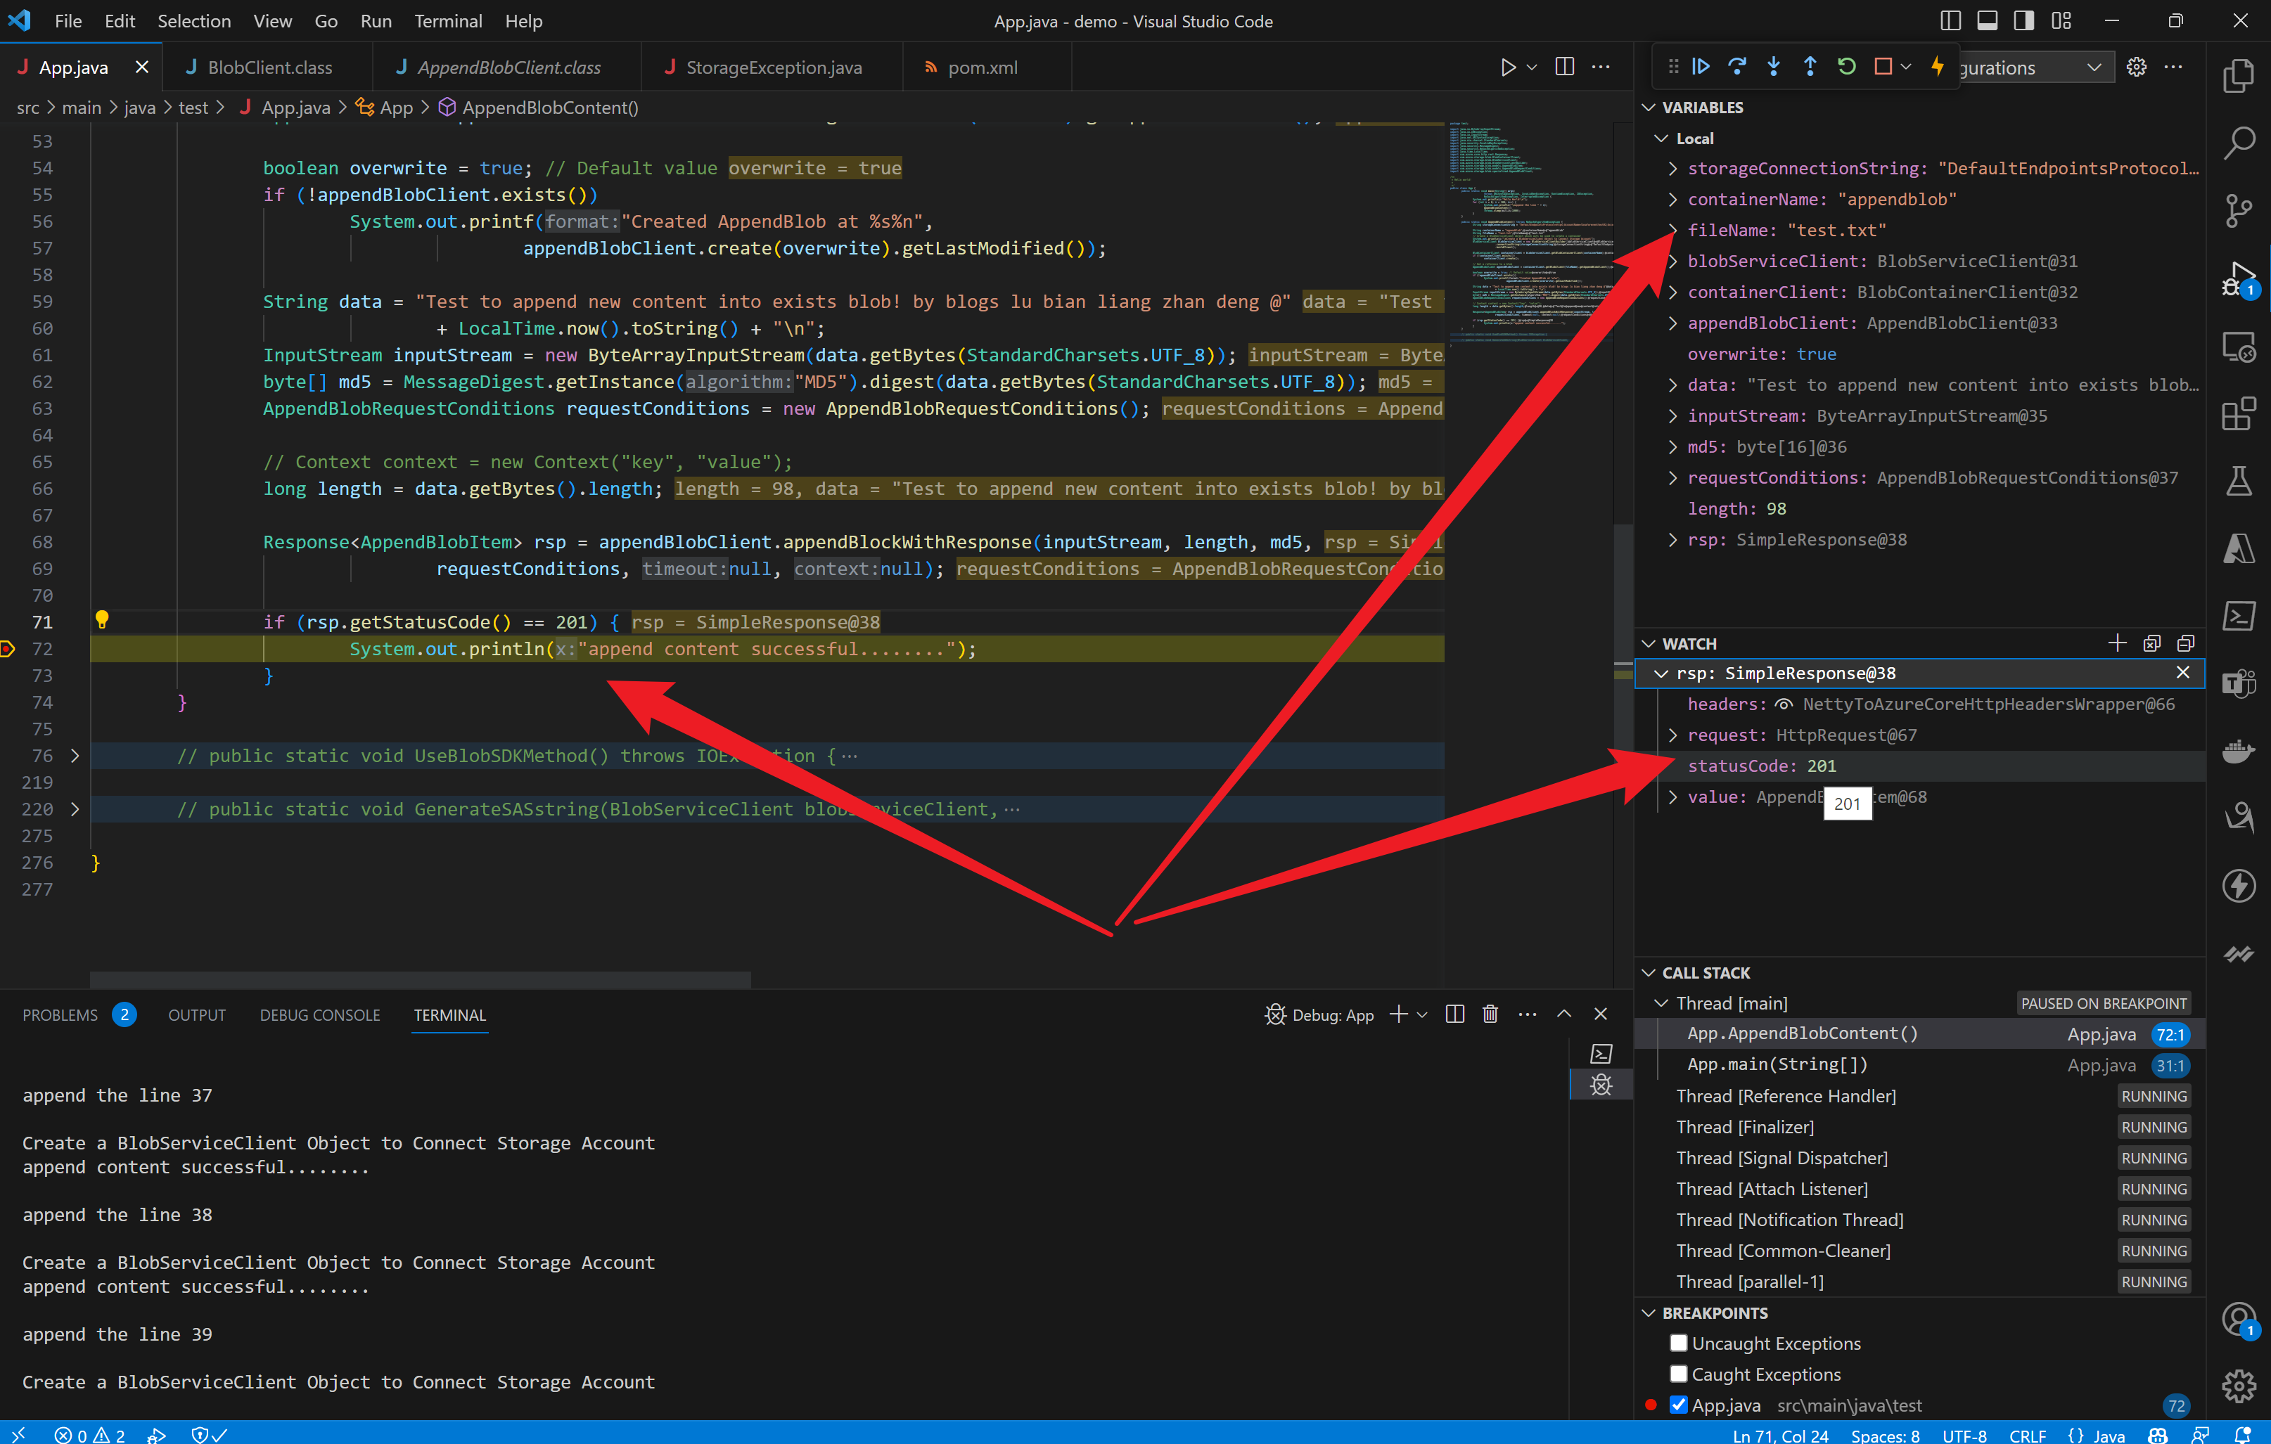
Task: Open the debug configurations dropdown
Action: coord(2035,67)
